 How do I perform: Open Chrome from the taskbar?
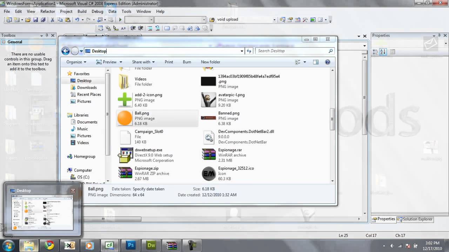[x=49, y=245]
